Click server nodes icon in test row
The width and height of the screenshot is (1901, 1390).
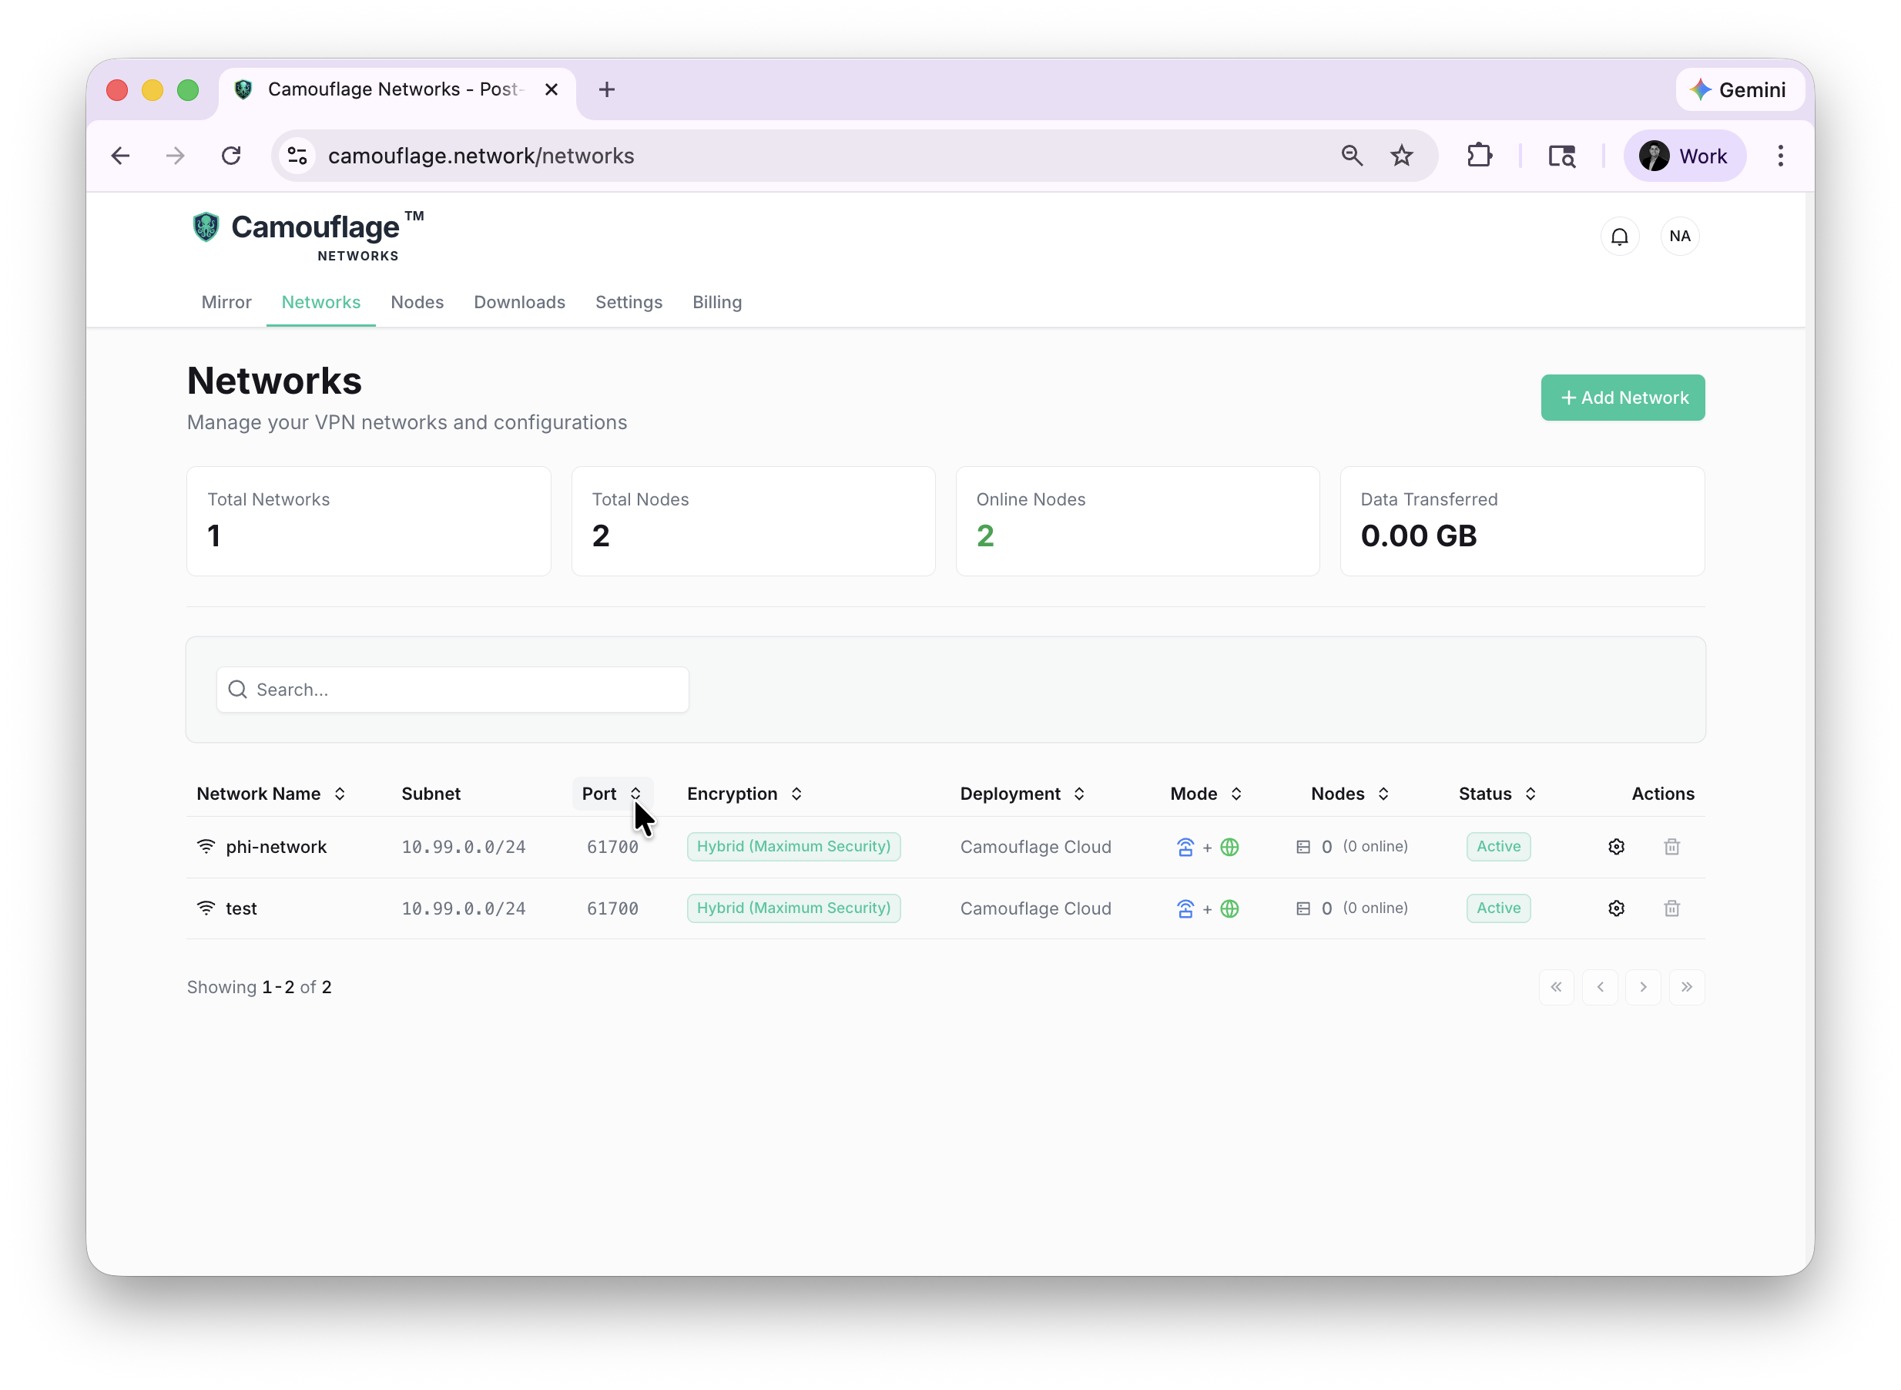1303,908
